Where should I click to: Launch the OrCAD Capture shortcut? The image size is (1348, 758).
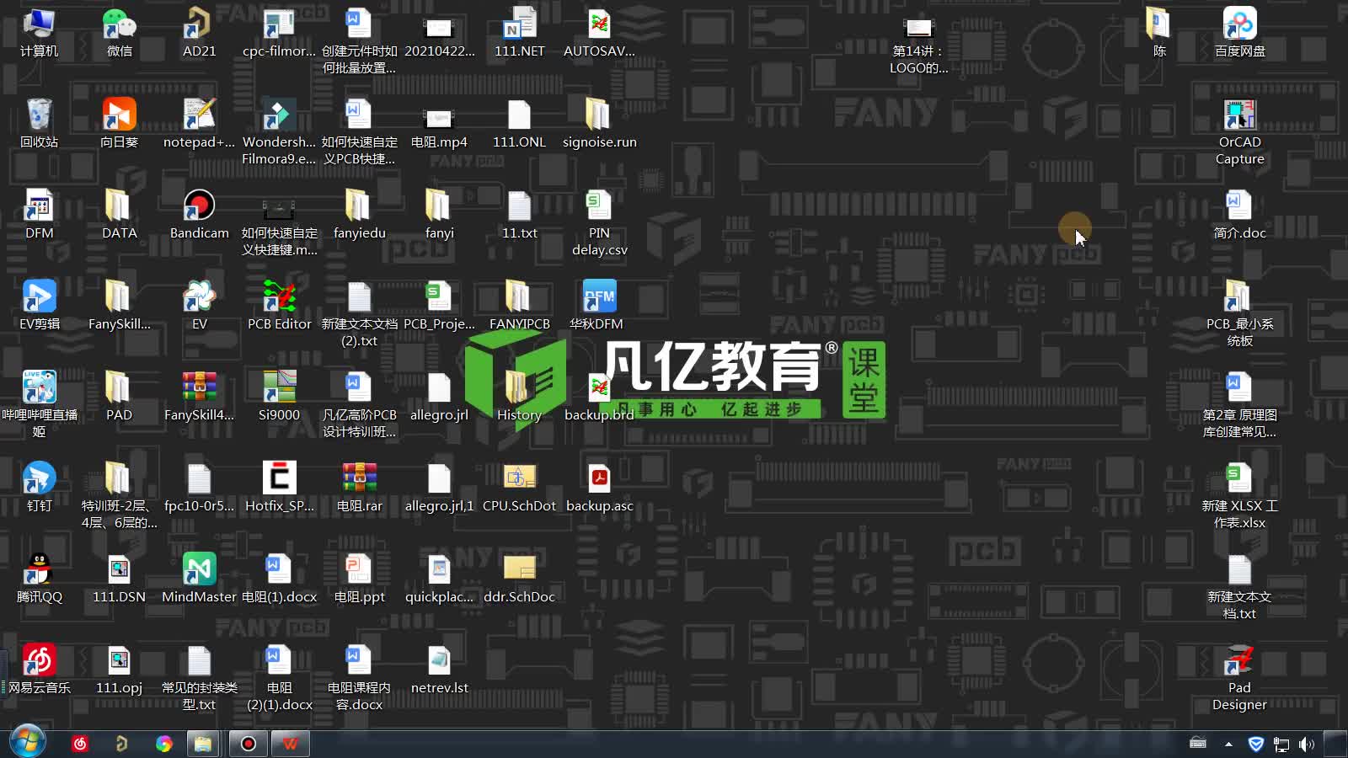coord(1239,116)
